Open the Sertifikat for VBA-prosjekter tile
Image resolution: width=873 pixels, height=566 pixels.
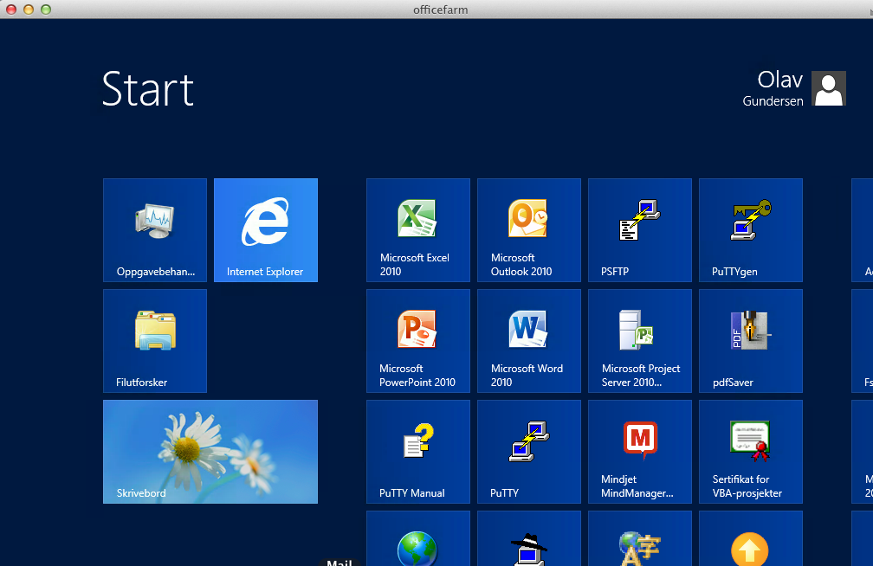[x=751, y=452]
